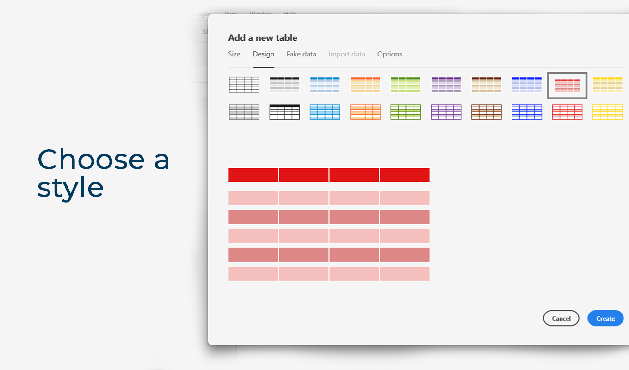Image resolution: width=629 pixels, height=370 pixels.
Task: Select the yellow striped table style
Action: pos(608,85)
